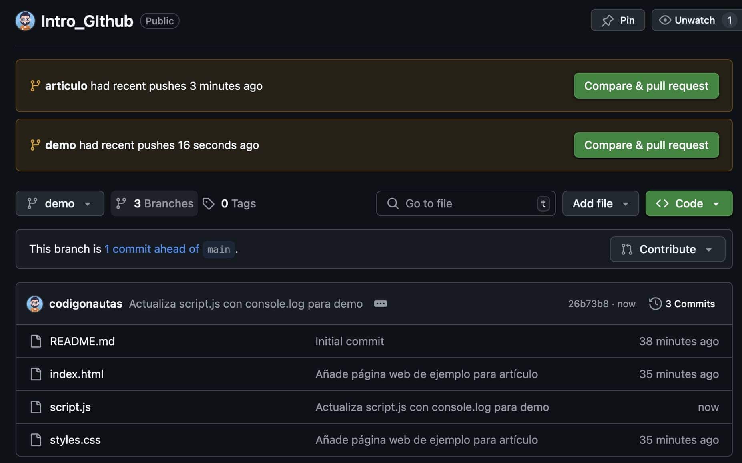Open the main branch label link
This screenshot has height=463, width=742.
tap(219, 249)
